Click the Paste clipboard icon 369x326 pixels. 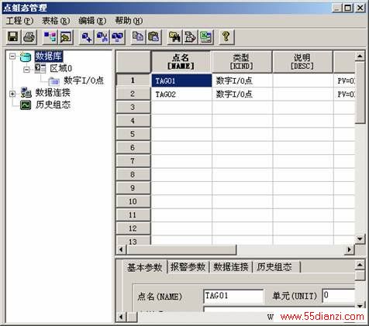click(x=154, y=37)
